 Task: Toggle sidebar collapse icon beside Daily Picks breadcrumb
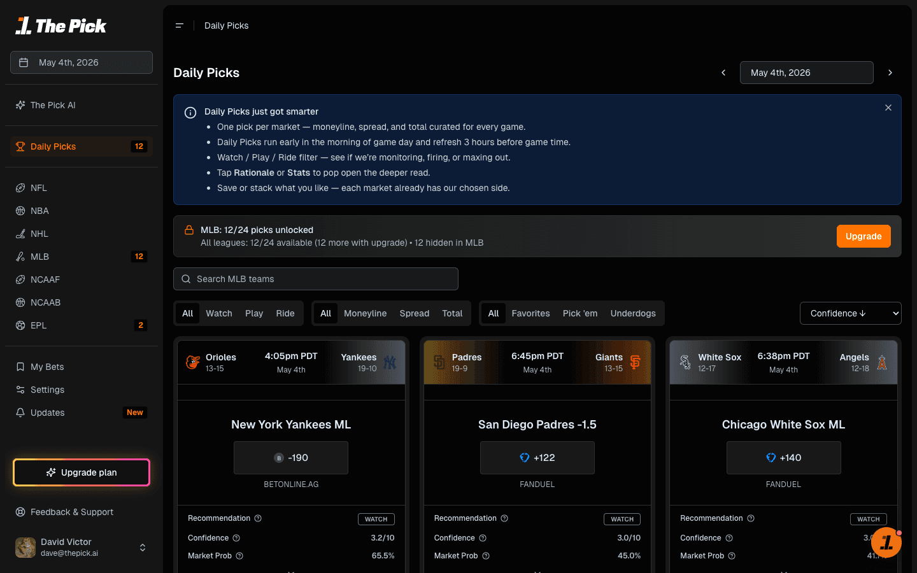[x=180, y=25]
